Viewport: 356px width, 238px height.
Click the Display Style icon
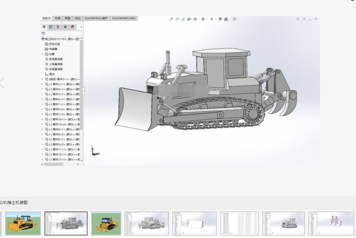click(203, 19)
